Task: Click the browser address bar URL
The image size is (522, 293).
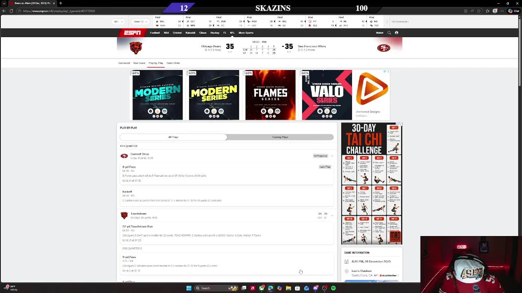Action: [x=59, y=11]
